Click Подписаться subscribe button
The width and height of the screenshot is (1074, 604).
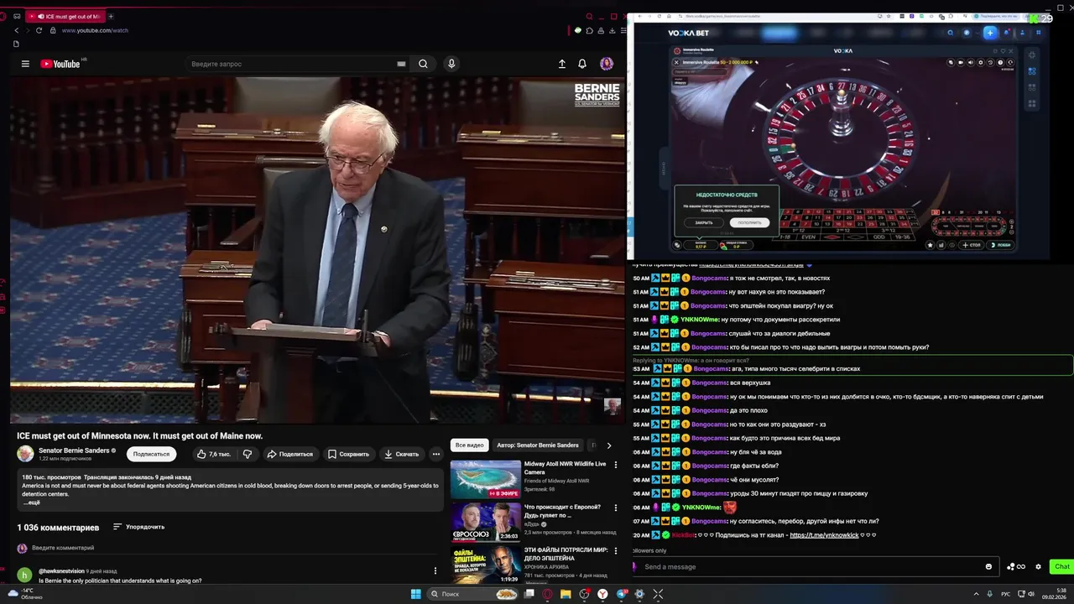tap(151, 454)
